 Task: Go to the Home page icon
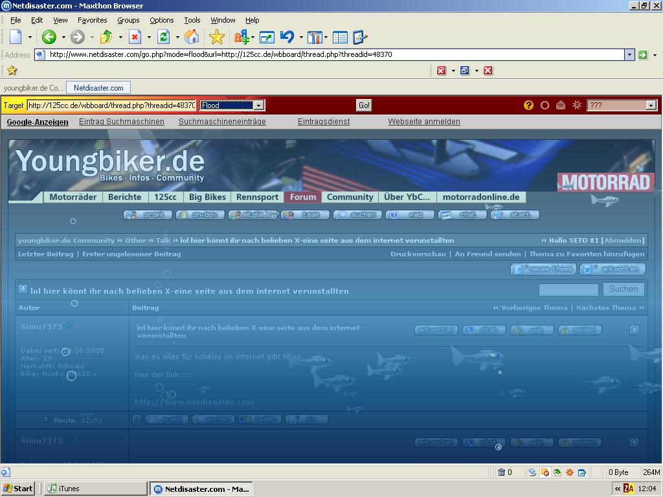[x=192, y=37]
